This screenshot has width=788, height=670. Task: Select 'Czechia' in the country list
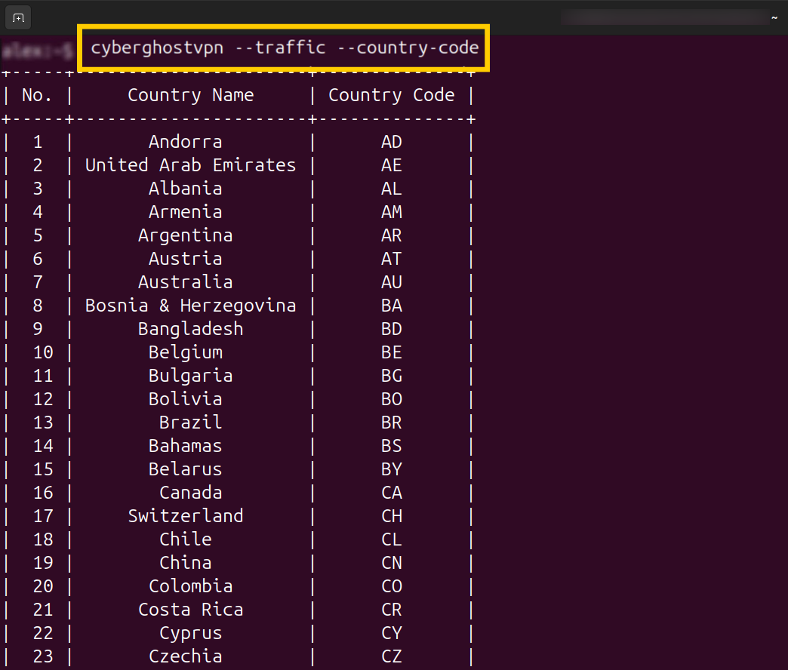(x=186, y=656)
